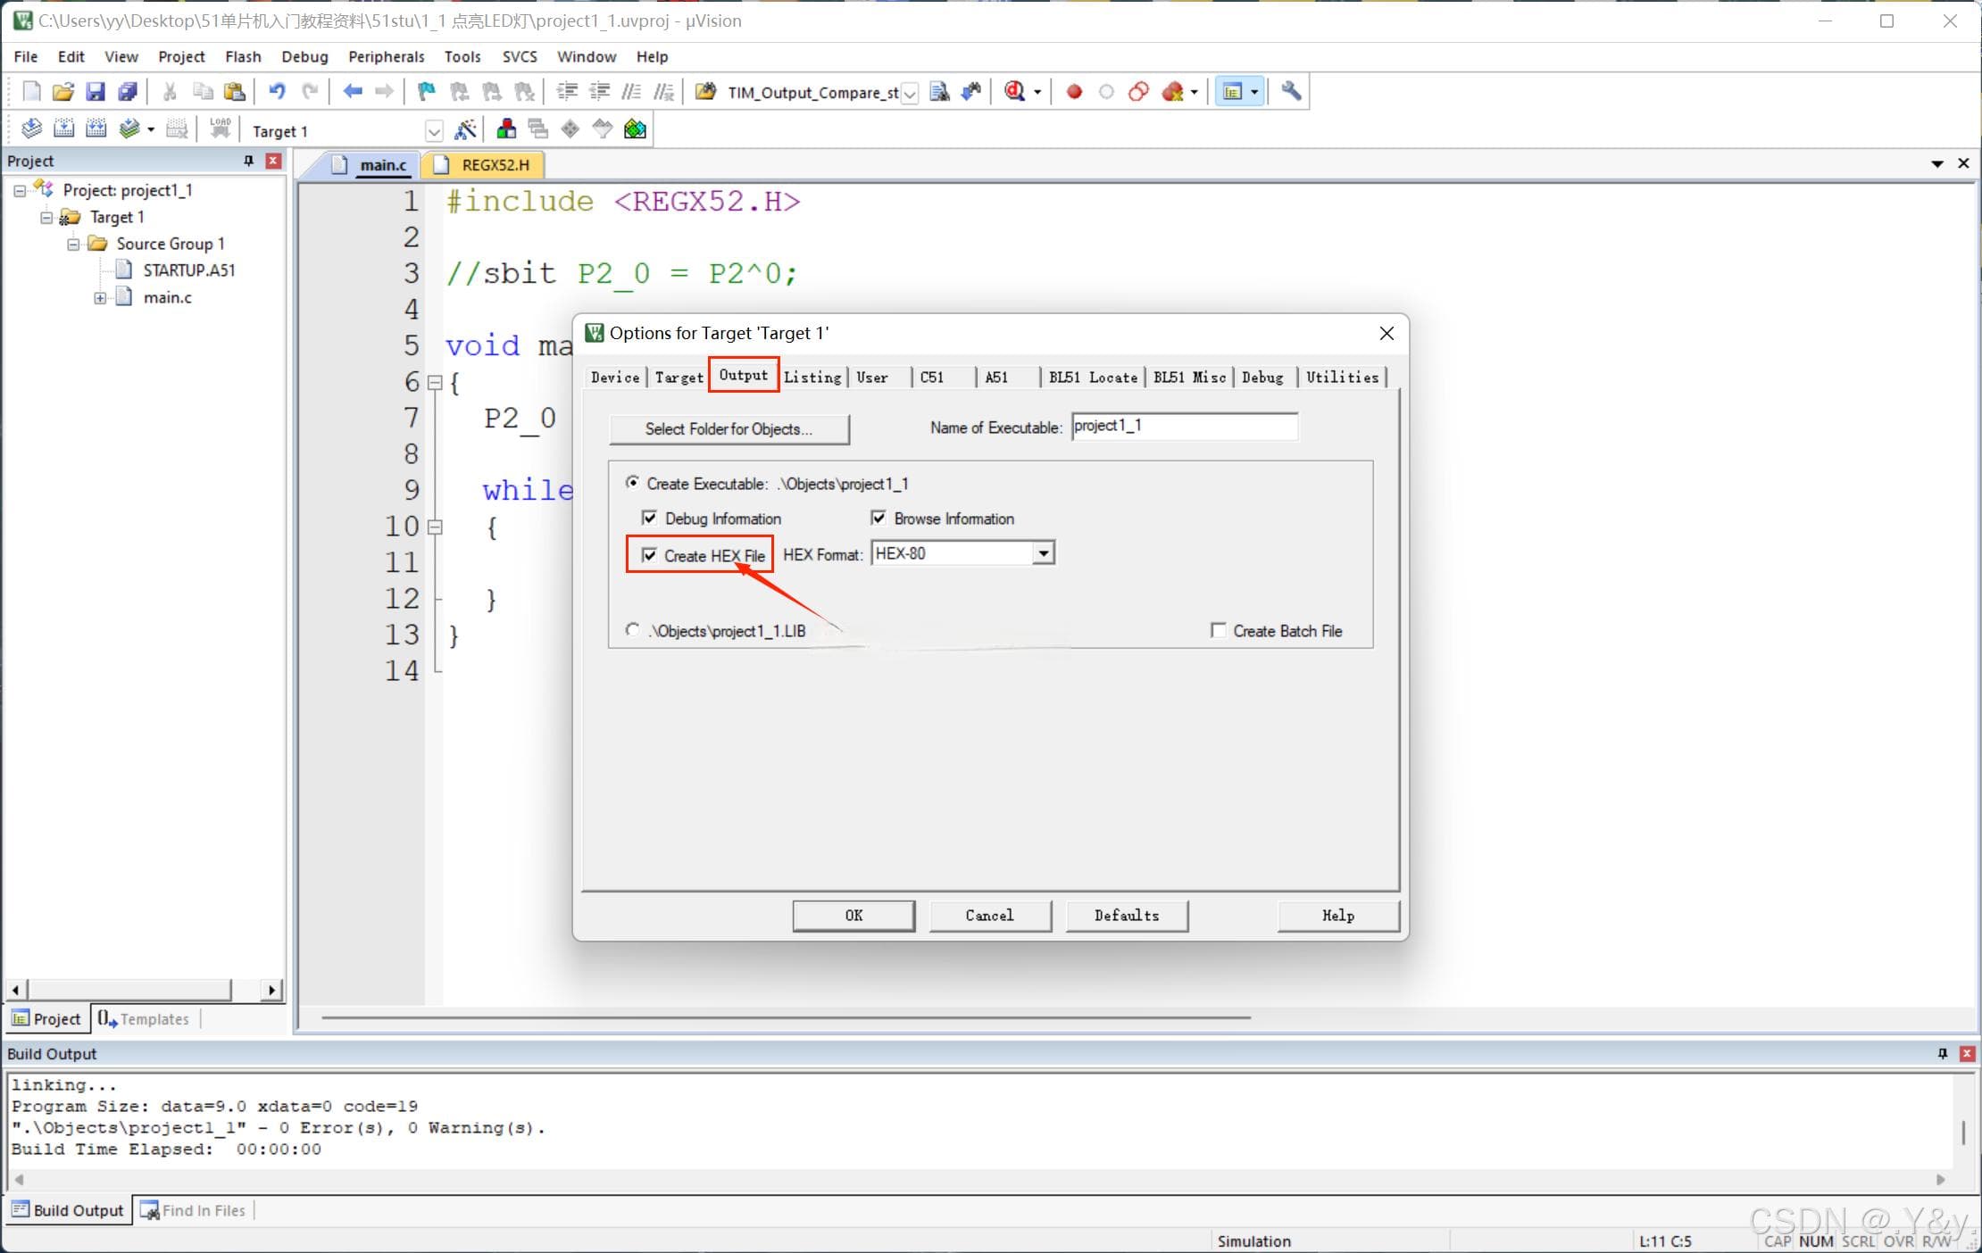Click the Cut scissors icon

[170, 92]
